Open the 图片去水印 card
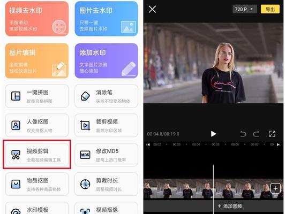This screenshot has height=214, width=285. pos(106,19)
